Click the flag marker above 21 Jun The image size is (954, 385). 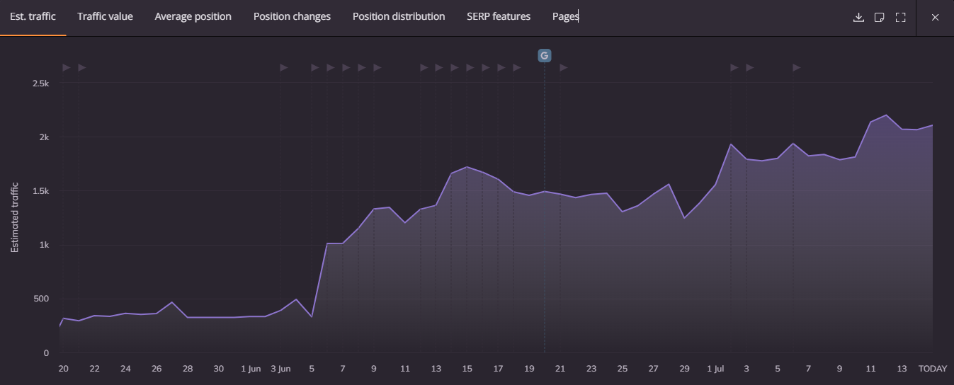564,67
